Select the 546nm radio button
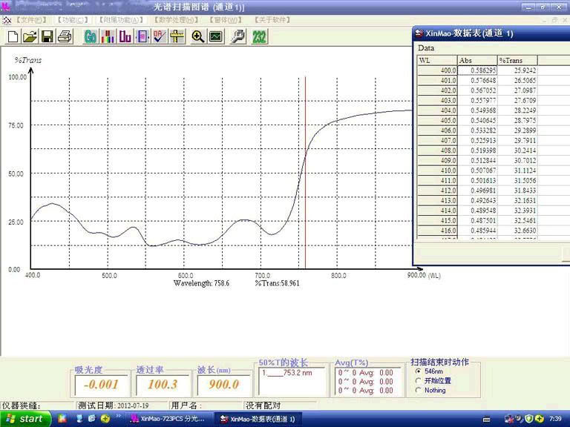This screenshot has height=427, width=570. point(418,371)
